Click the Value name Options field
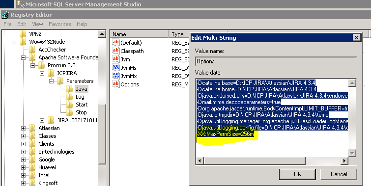Viewport: 371px width, 186px height. [276, 61]
